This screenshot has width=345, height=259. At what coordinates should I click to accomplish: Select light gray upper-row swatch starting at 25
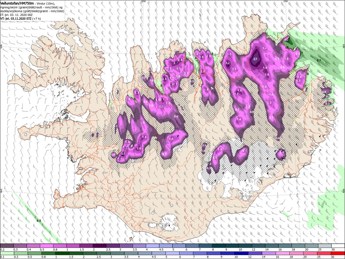point(325,246)
